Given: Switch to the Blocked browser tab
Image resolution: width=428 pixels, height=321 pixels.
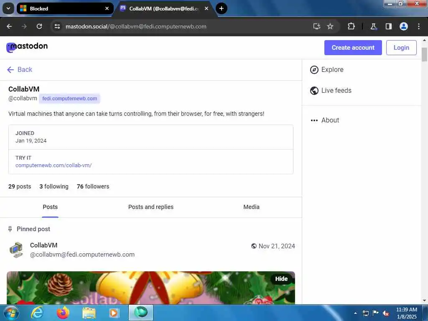Looking at the screenshot, I should click(x=65, y=8).
